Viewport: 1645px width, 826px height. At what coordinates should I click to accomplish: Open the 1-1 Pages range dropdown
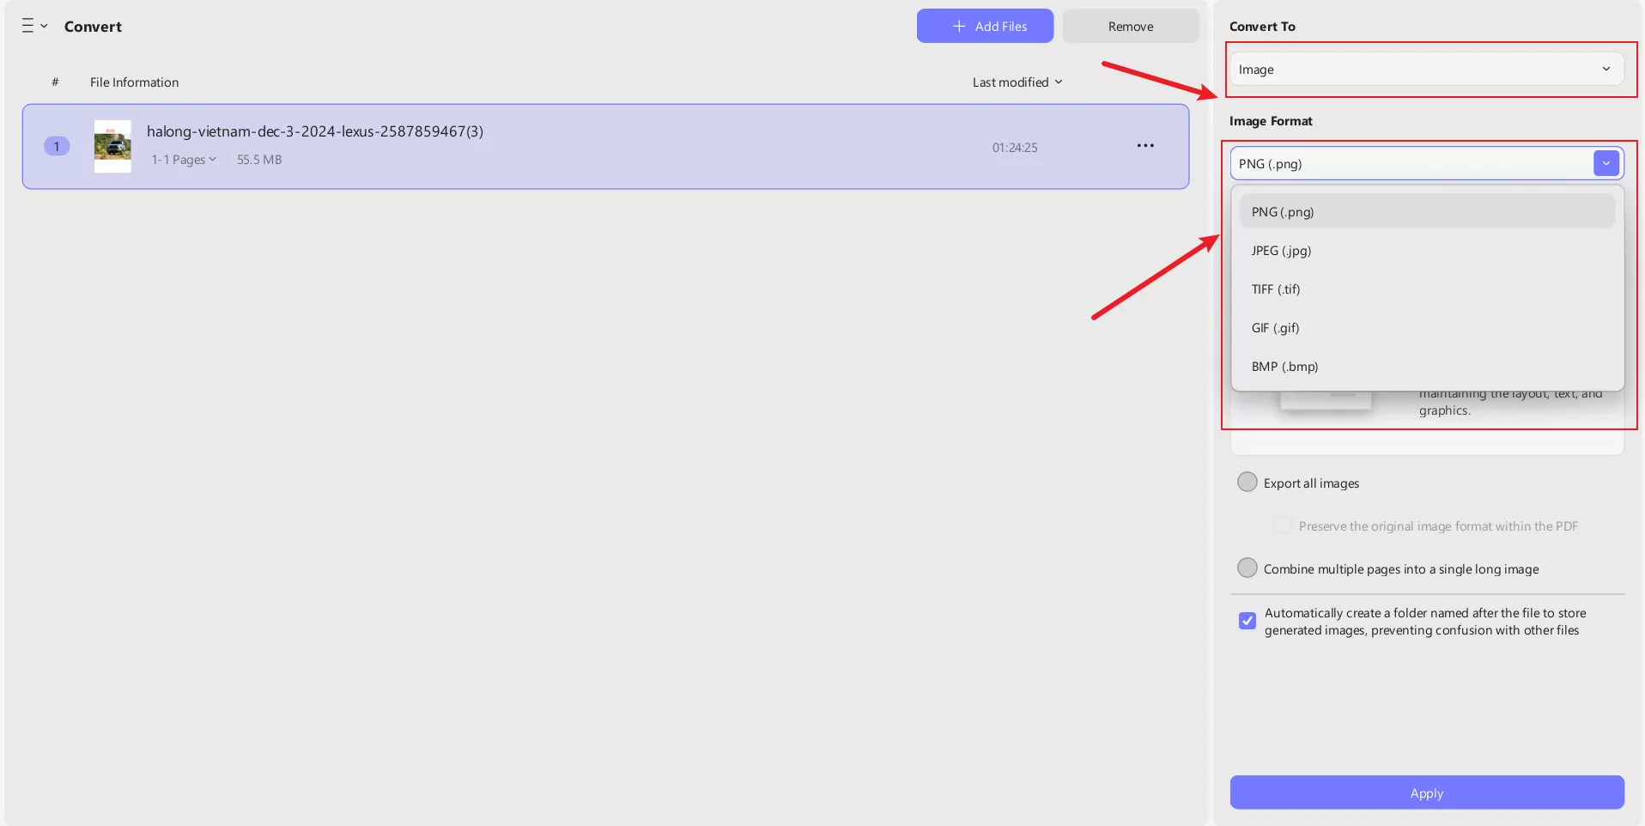click(184, 160)
